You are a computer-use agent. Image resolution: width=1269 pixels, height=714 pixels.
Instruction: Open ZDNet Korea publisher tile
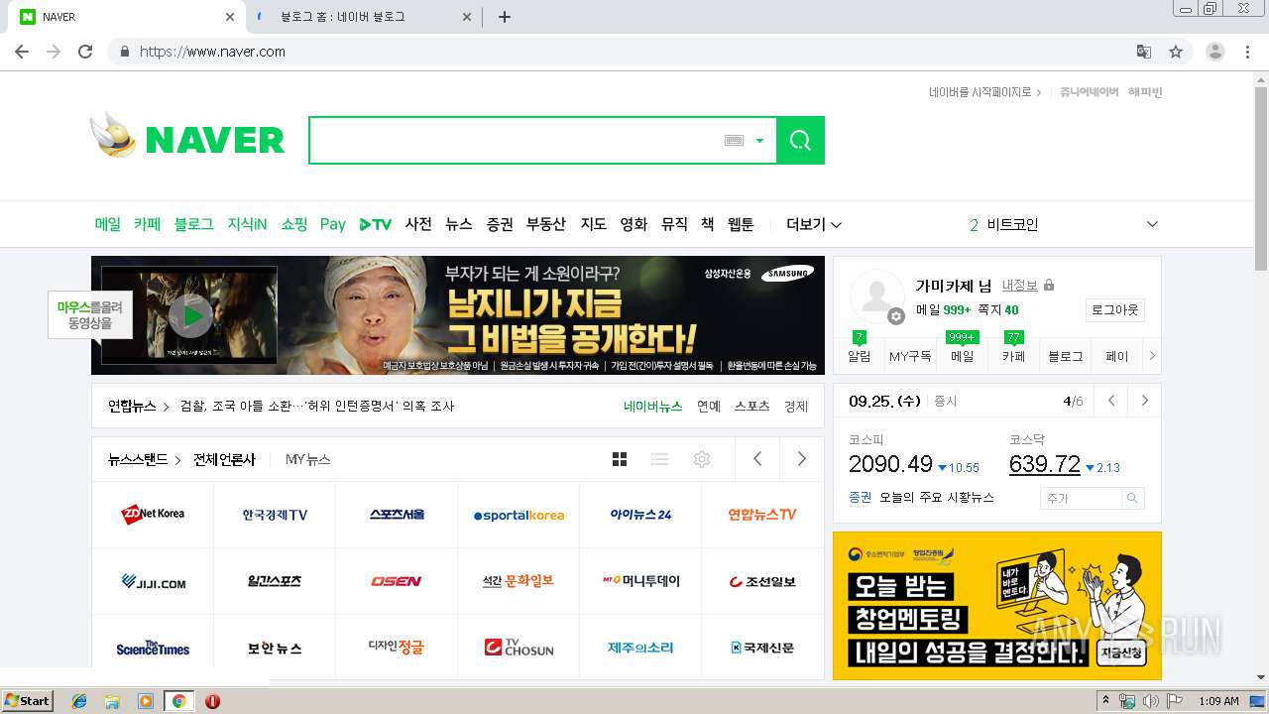[153, 515]
